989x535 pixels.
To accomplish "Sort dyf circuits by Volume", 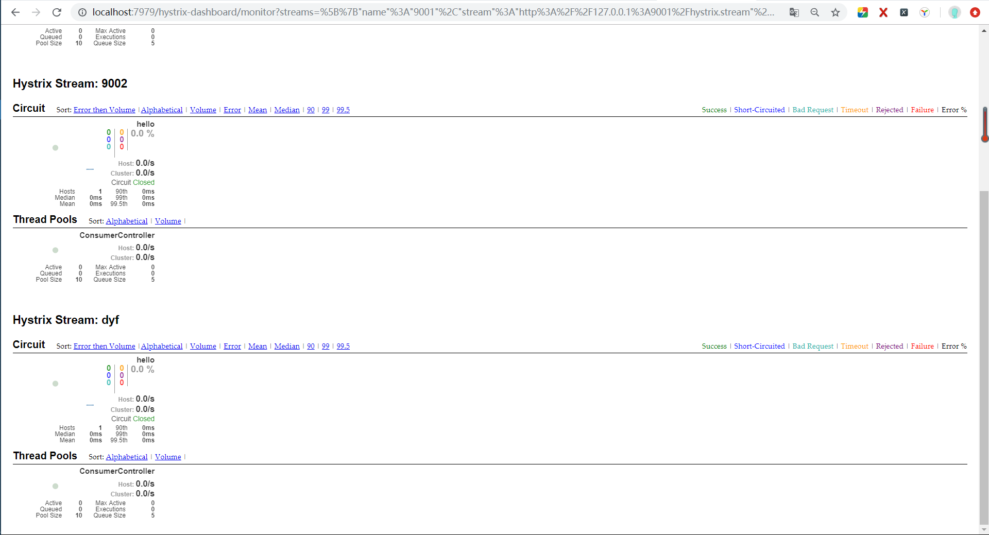I will coord(203,346).
